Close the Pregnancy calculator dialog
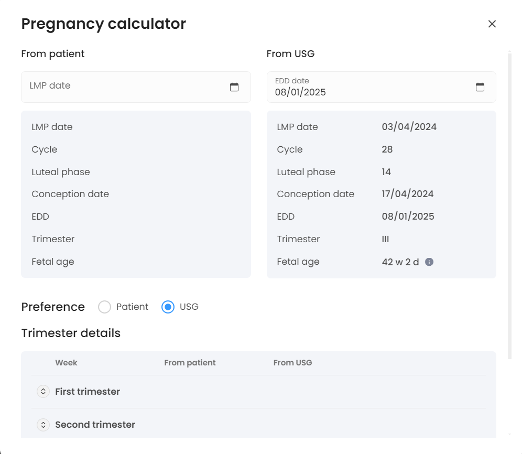The image size is (522, 454). pos(492,24)
